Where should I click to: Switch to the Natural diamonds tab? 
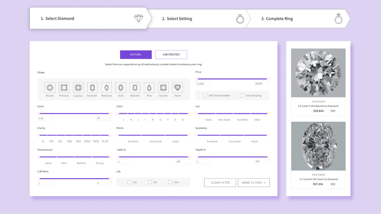(x=136, y=55)
